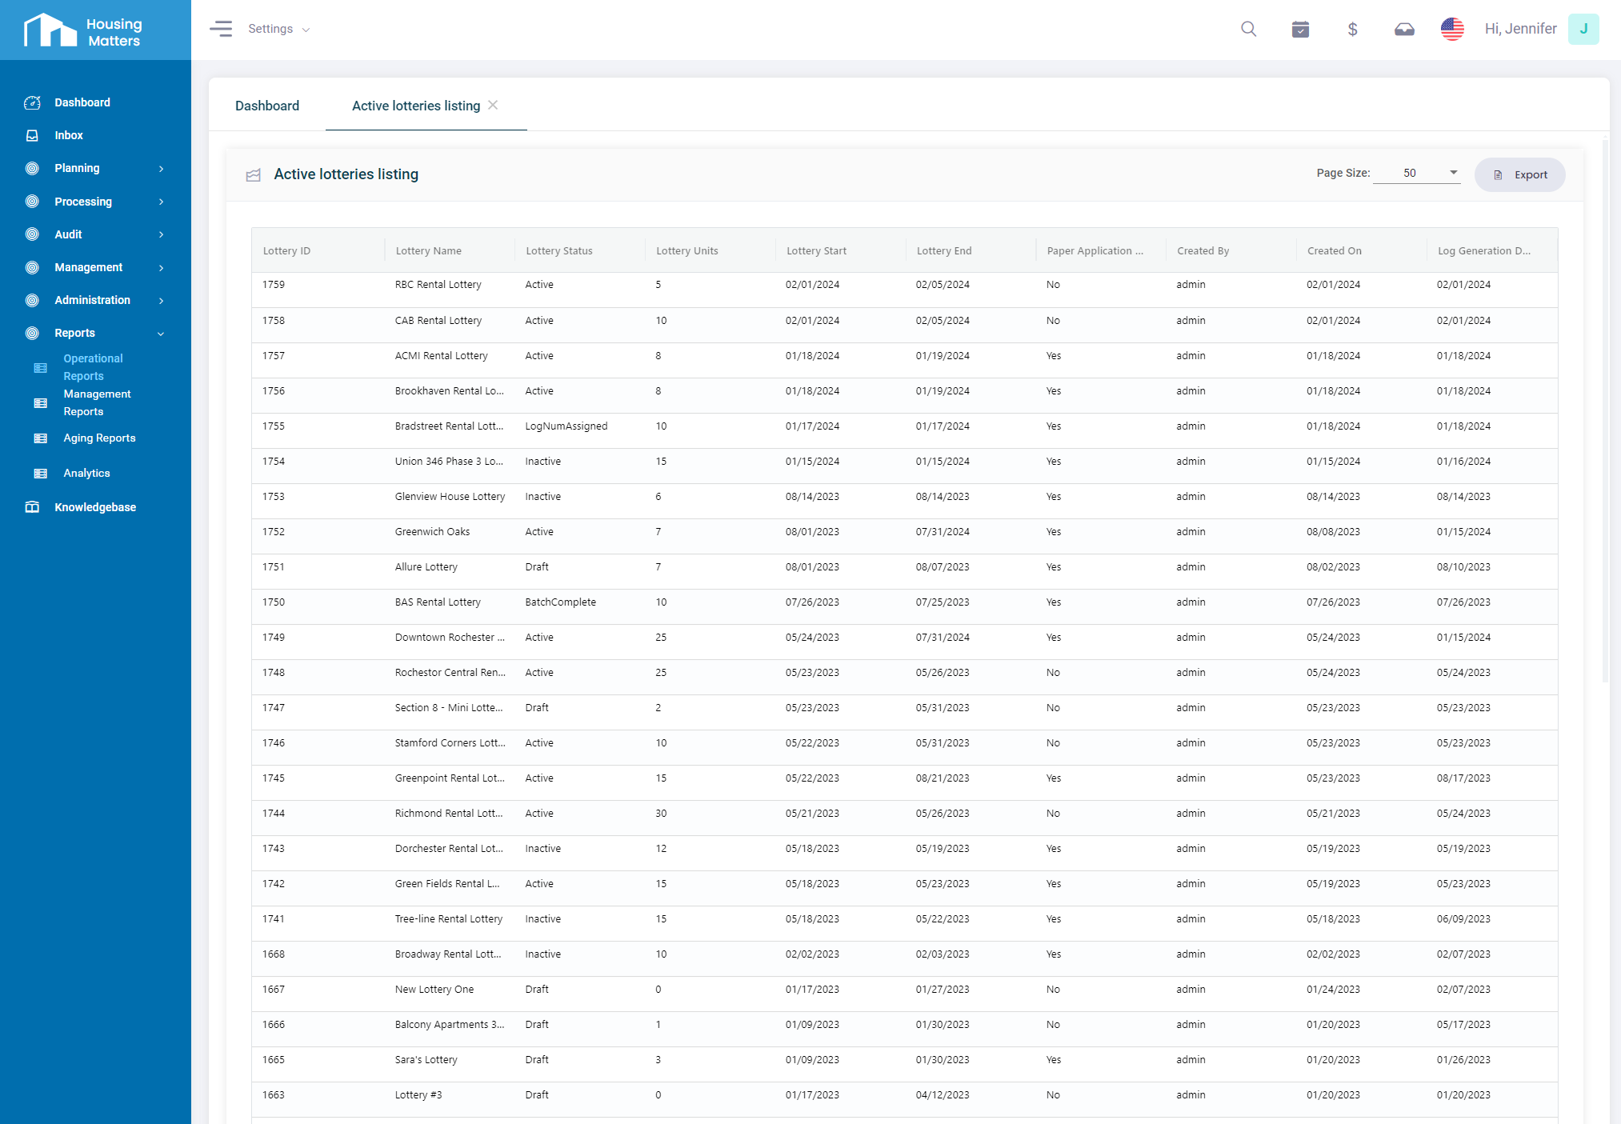Collapse the Reports sidebar section

click(x=160, y=334)
